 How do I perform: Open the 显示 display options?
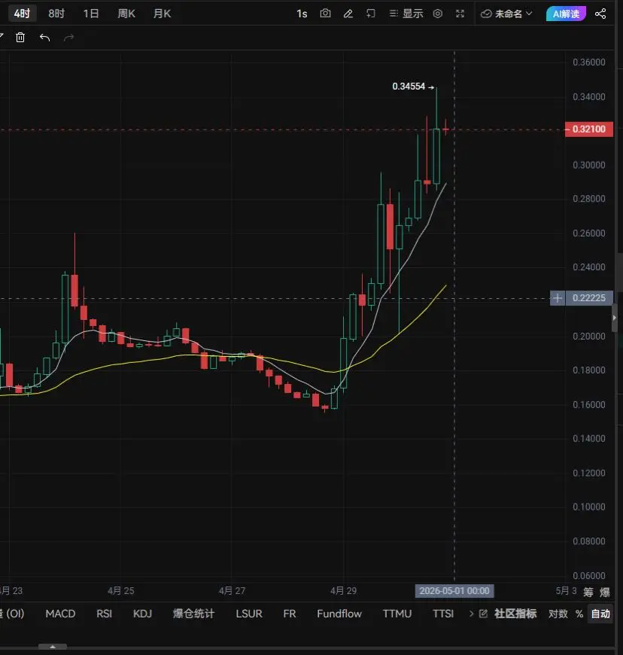point(406,14)
